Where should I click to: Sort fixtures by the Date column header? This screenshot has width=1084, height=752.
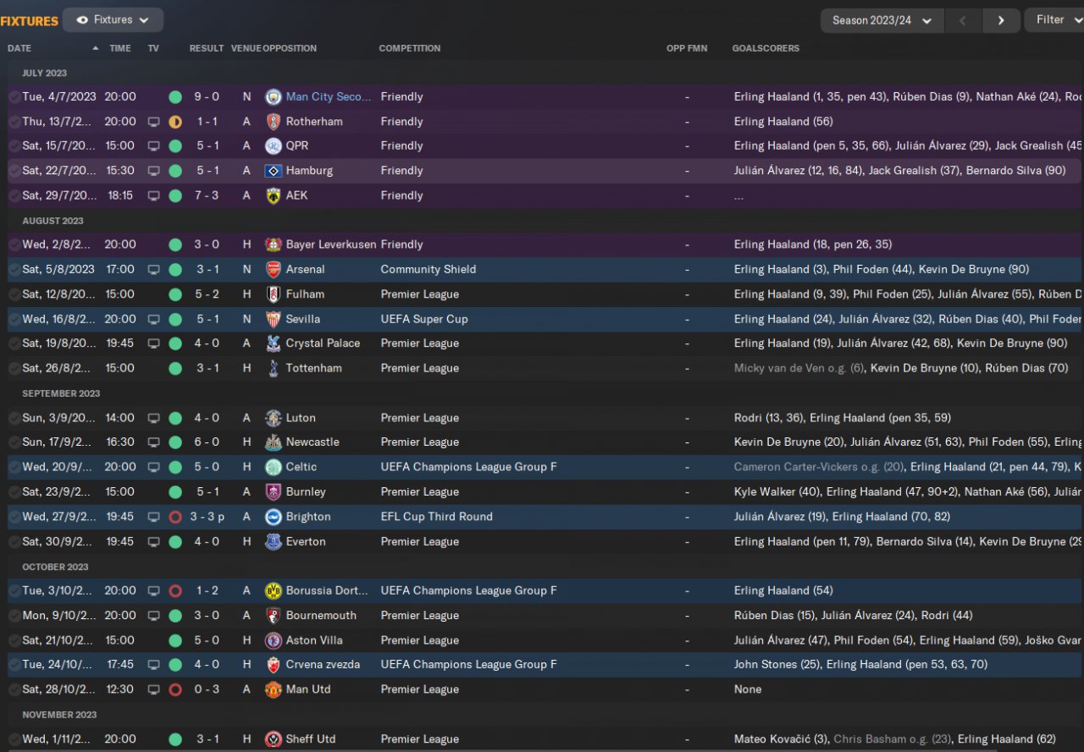19,48
